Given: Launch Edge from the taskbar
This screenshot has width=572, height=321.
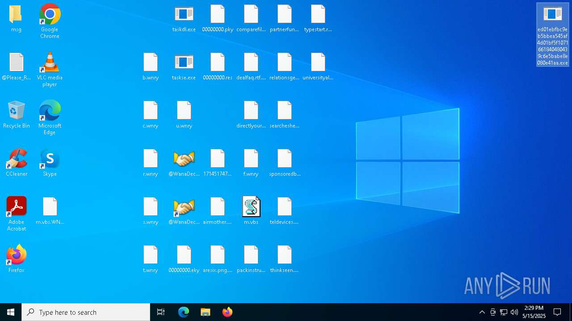Looking at the screenshot, I should (x=184, y=312).
